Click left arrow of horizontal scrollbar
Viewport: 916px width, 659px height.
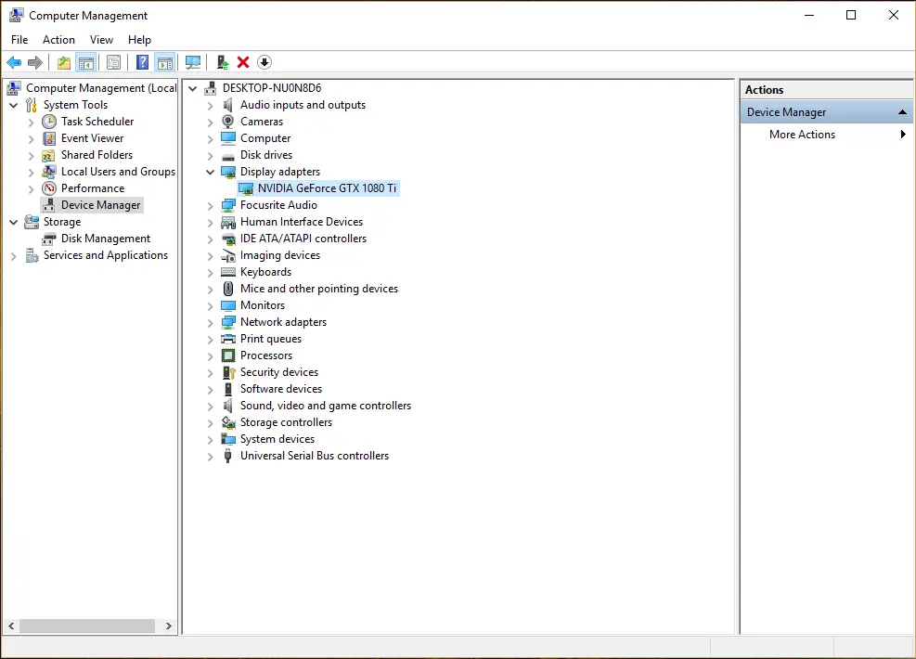pos(11,626)
